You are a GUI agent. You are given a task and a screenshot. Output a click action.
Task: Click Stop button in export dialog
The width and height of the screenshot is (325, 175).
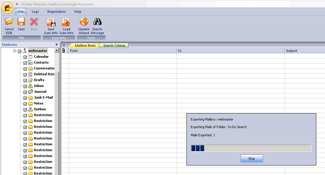[252, 158]
